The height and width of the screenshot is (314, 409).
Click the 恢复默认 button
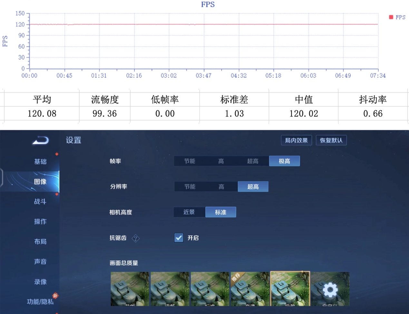pyautogui.click(x=331, y=140)
